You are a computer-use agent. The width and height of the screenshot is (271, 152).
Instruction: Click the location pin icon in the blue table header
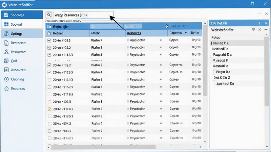tap(166, 26)
